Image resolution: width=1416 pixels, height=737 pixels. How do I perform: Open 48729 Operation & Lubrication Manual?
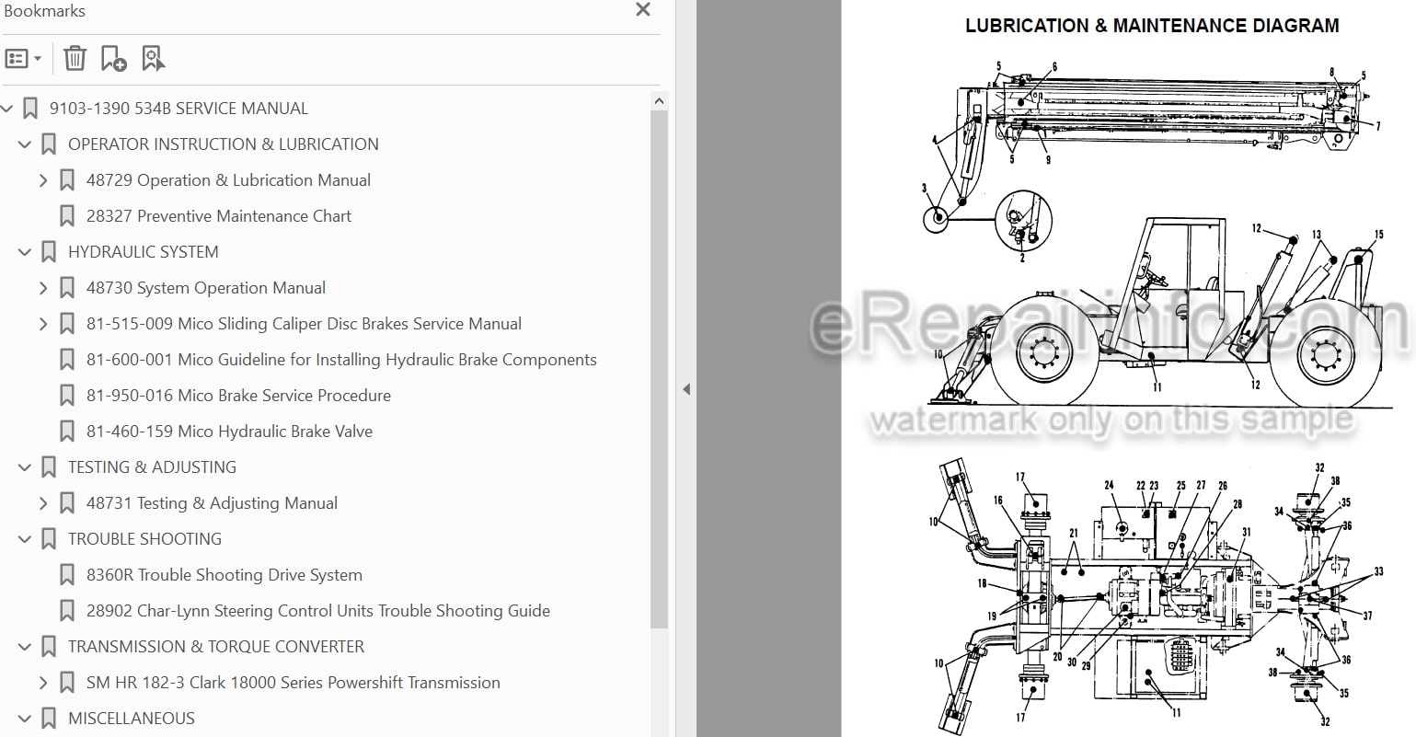click(x=228, y=180)
